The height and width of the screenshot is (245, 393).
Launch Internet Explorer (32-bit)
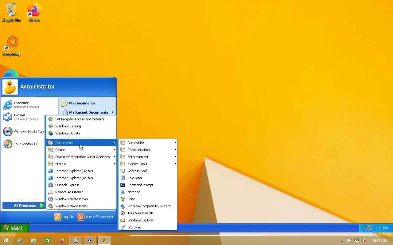click(81, 171)
